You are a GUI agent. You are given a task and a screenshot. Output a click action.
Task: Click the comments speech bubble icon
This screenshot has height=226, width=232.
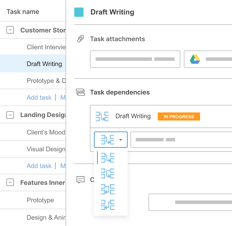tap(80, 180)
